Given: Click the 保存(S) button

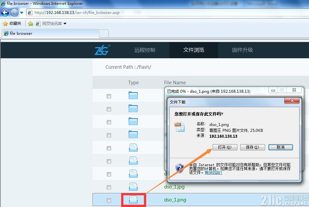Looking at the screenshot, I should 252,147.
